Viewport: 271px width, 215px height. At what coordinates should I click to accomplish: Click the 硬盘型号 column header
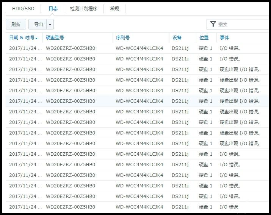pos(55,38)
